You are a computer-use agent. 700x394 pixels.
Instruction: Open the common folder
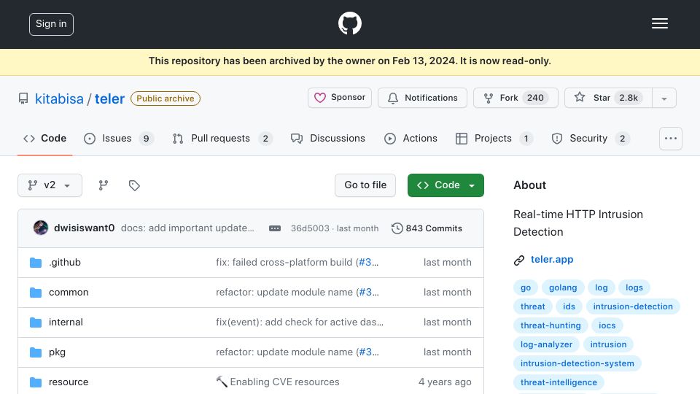tap(69, 292)
